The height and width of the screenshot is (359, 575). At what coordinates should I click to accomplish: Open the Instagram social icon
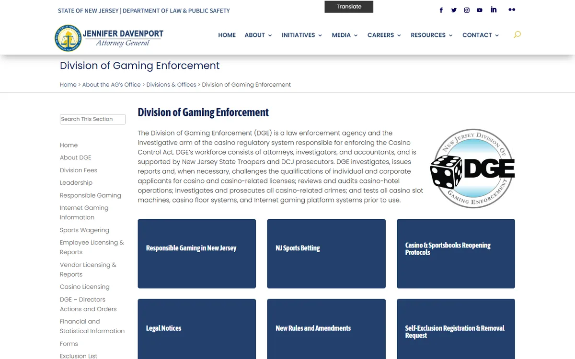point(467,10)
